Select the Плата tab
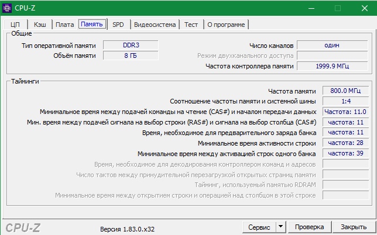 click(64, 24)
